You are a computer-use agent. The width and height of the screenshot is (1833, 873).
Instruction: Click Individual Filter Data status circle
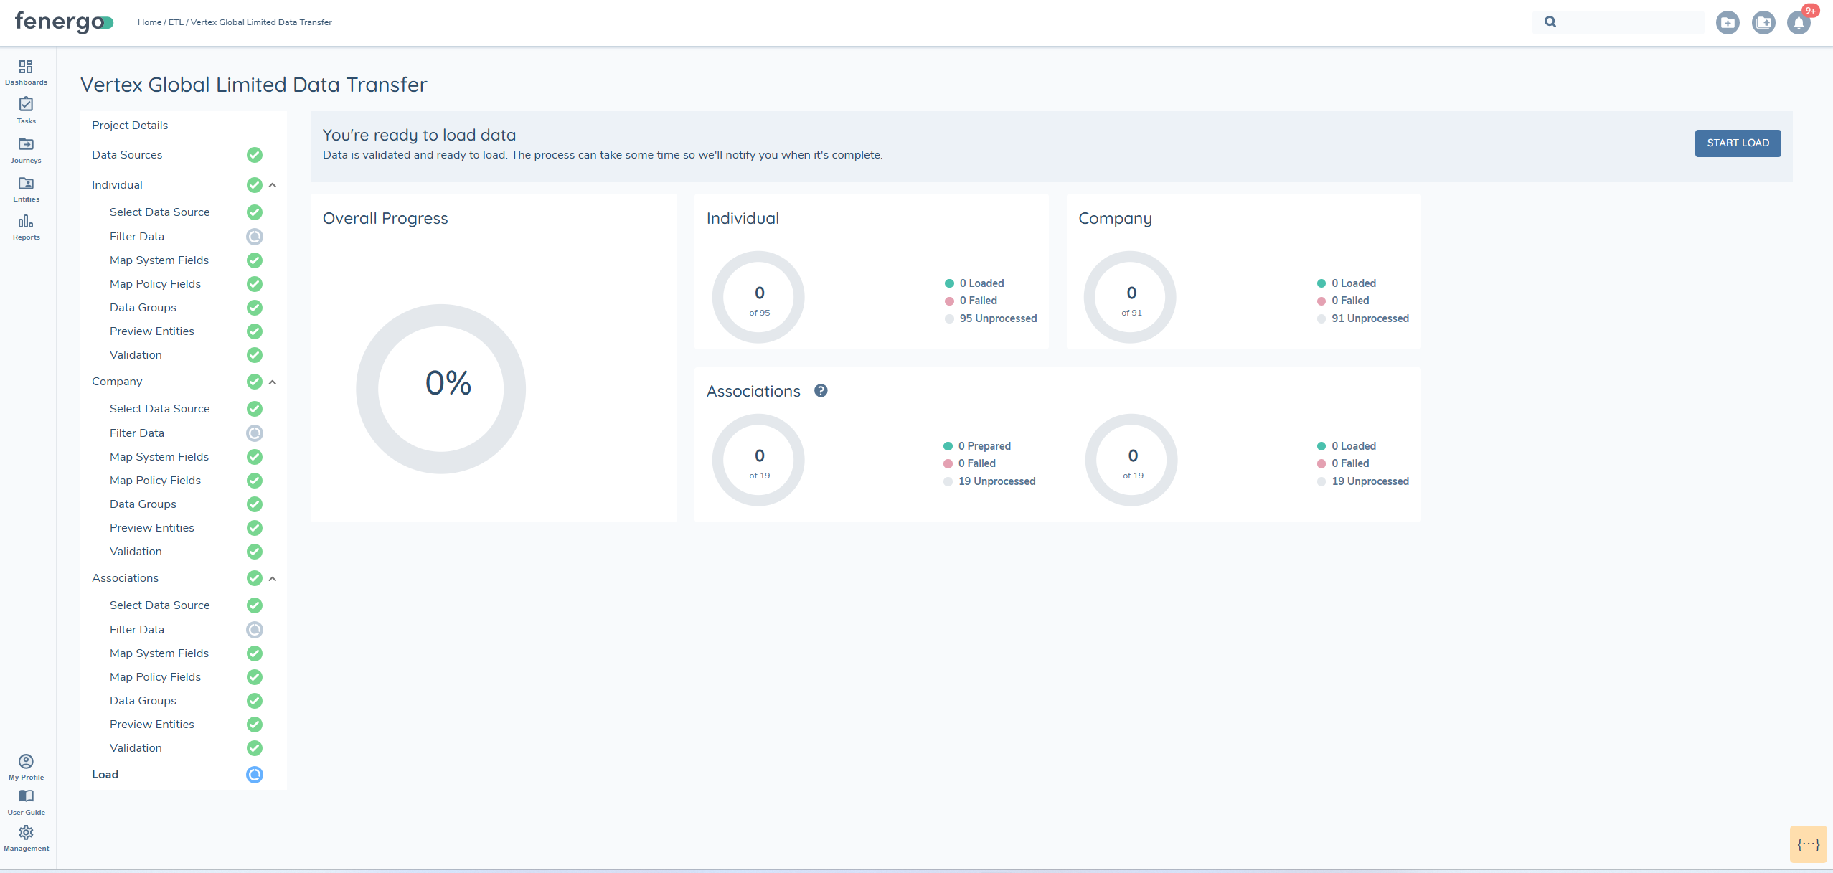255,237
